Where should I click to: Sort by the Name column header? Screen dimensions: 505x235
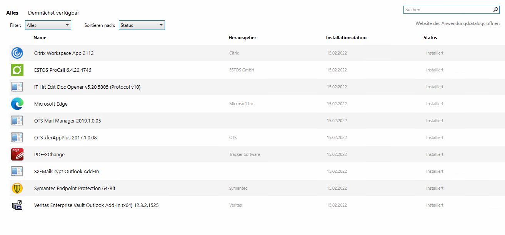pyautogui.click(x=40, y=38)
